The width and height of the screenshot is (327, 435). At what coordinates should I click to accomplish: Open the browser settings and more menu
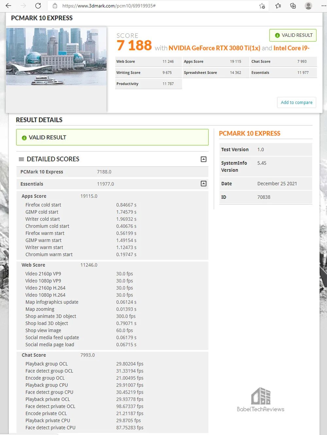click(x=323, y=6)
